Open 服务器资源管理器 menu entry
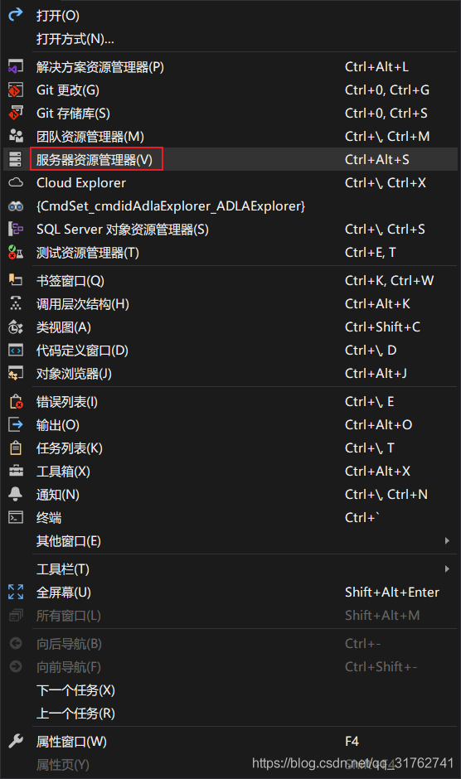 point(230,159)
